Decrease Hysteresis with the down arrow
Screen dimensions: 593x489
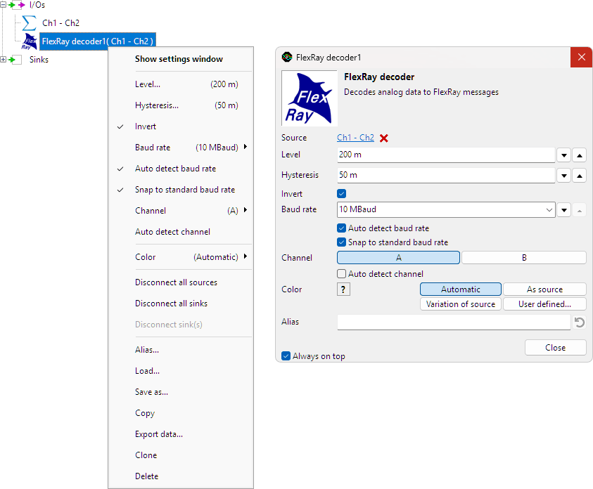[563, 176]
